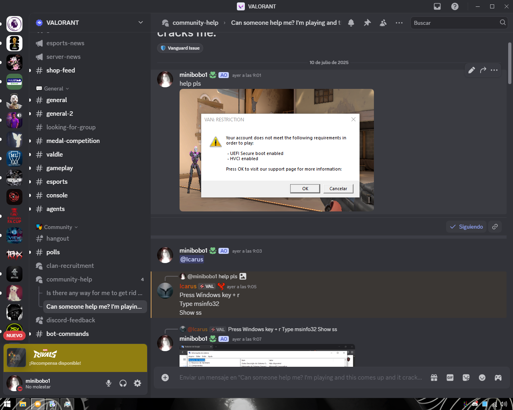The image size is (513, 410).
Task: Open Windows Start menu
Action: click(7, 404)
